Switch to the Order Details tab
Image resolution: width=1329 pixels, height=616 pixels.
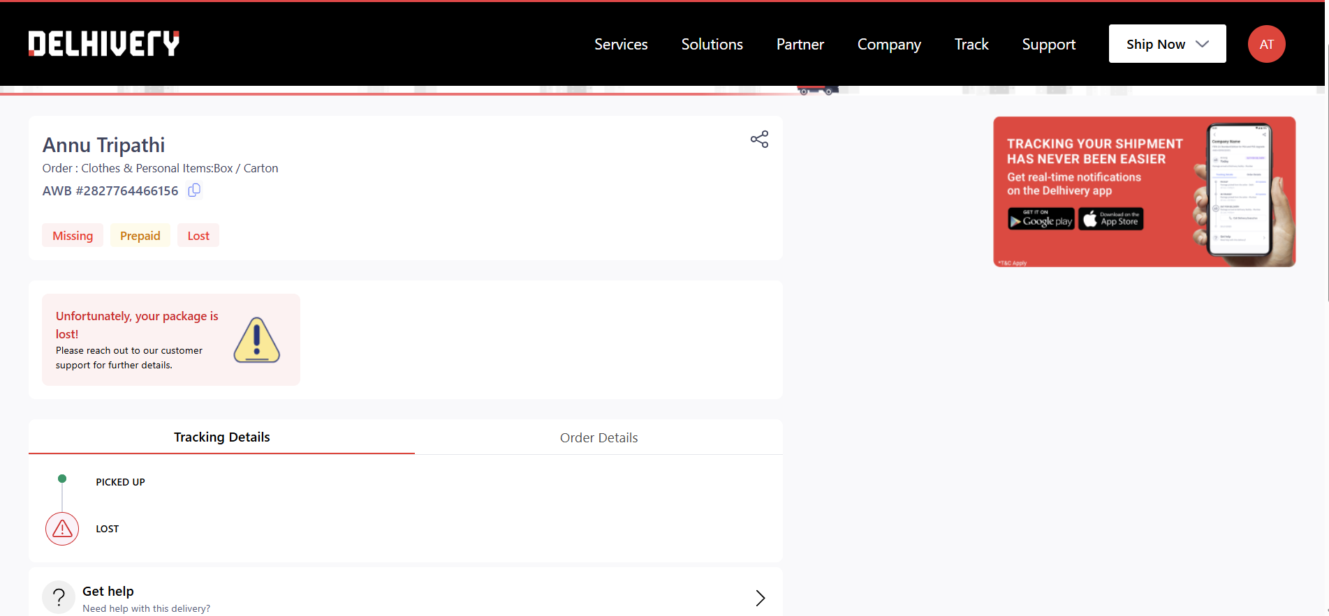tap(599, 437)
